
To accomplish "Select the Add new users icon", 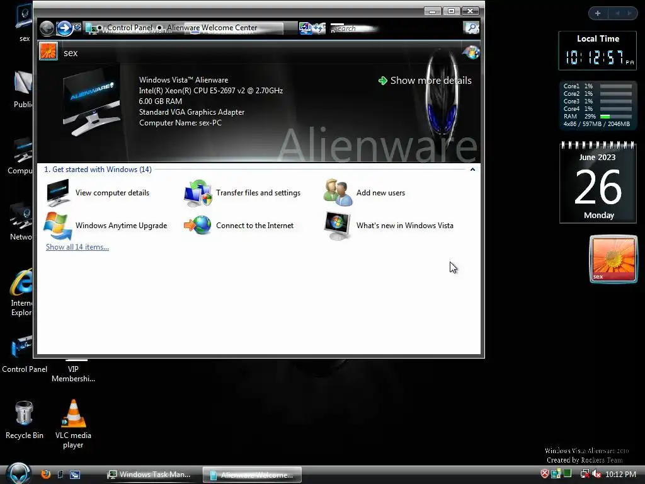I will (x=338, y=192).
